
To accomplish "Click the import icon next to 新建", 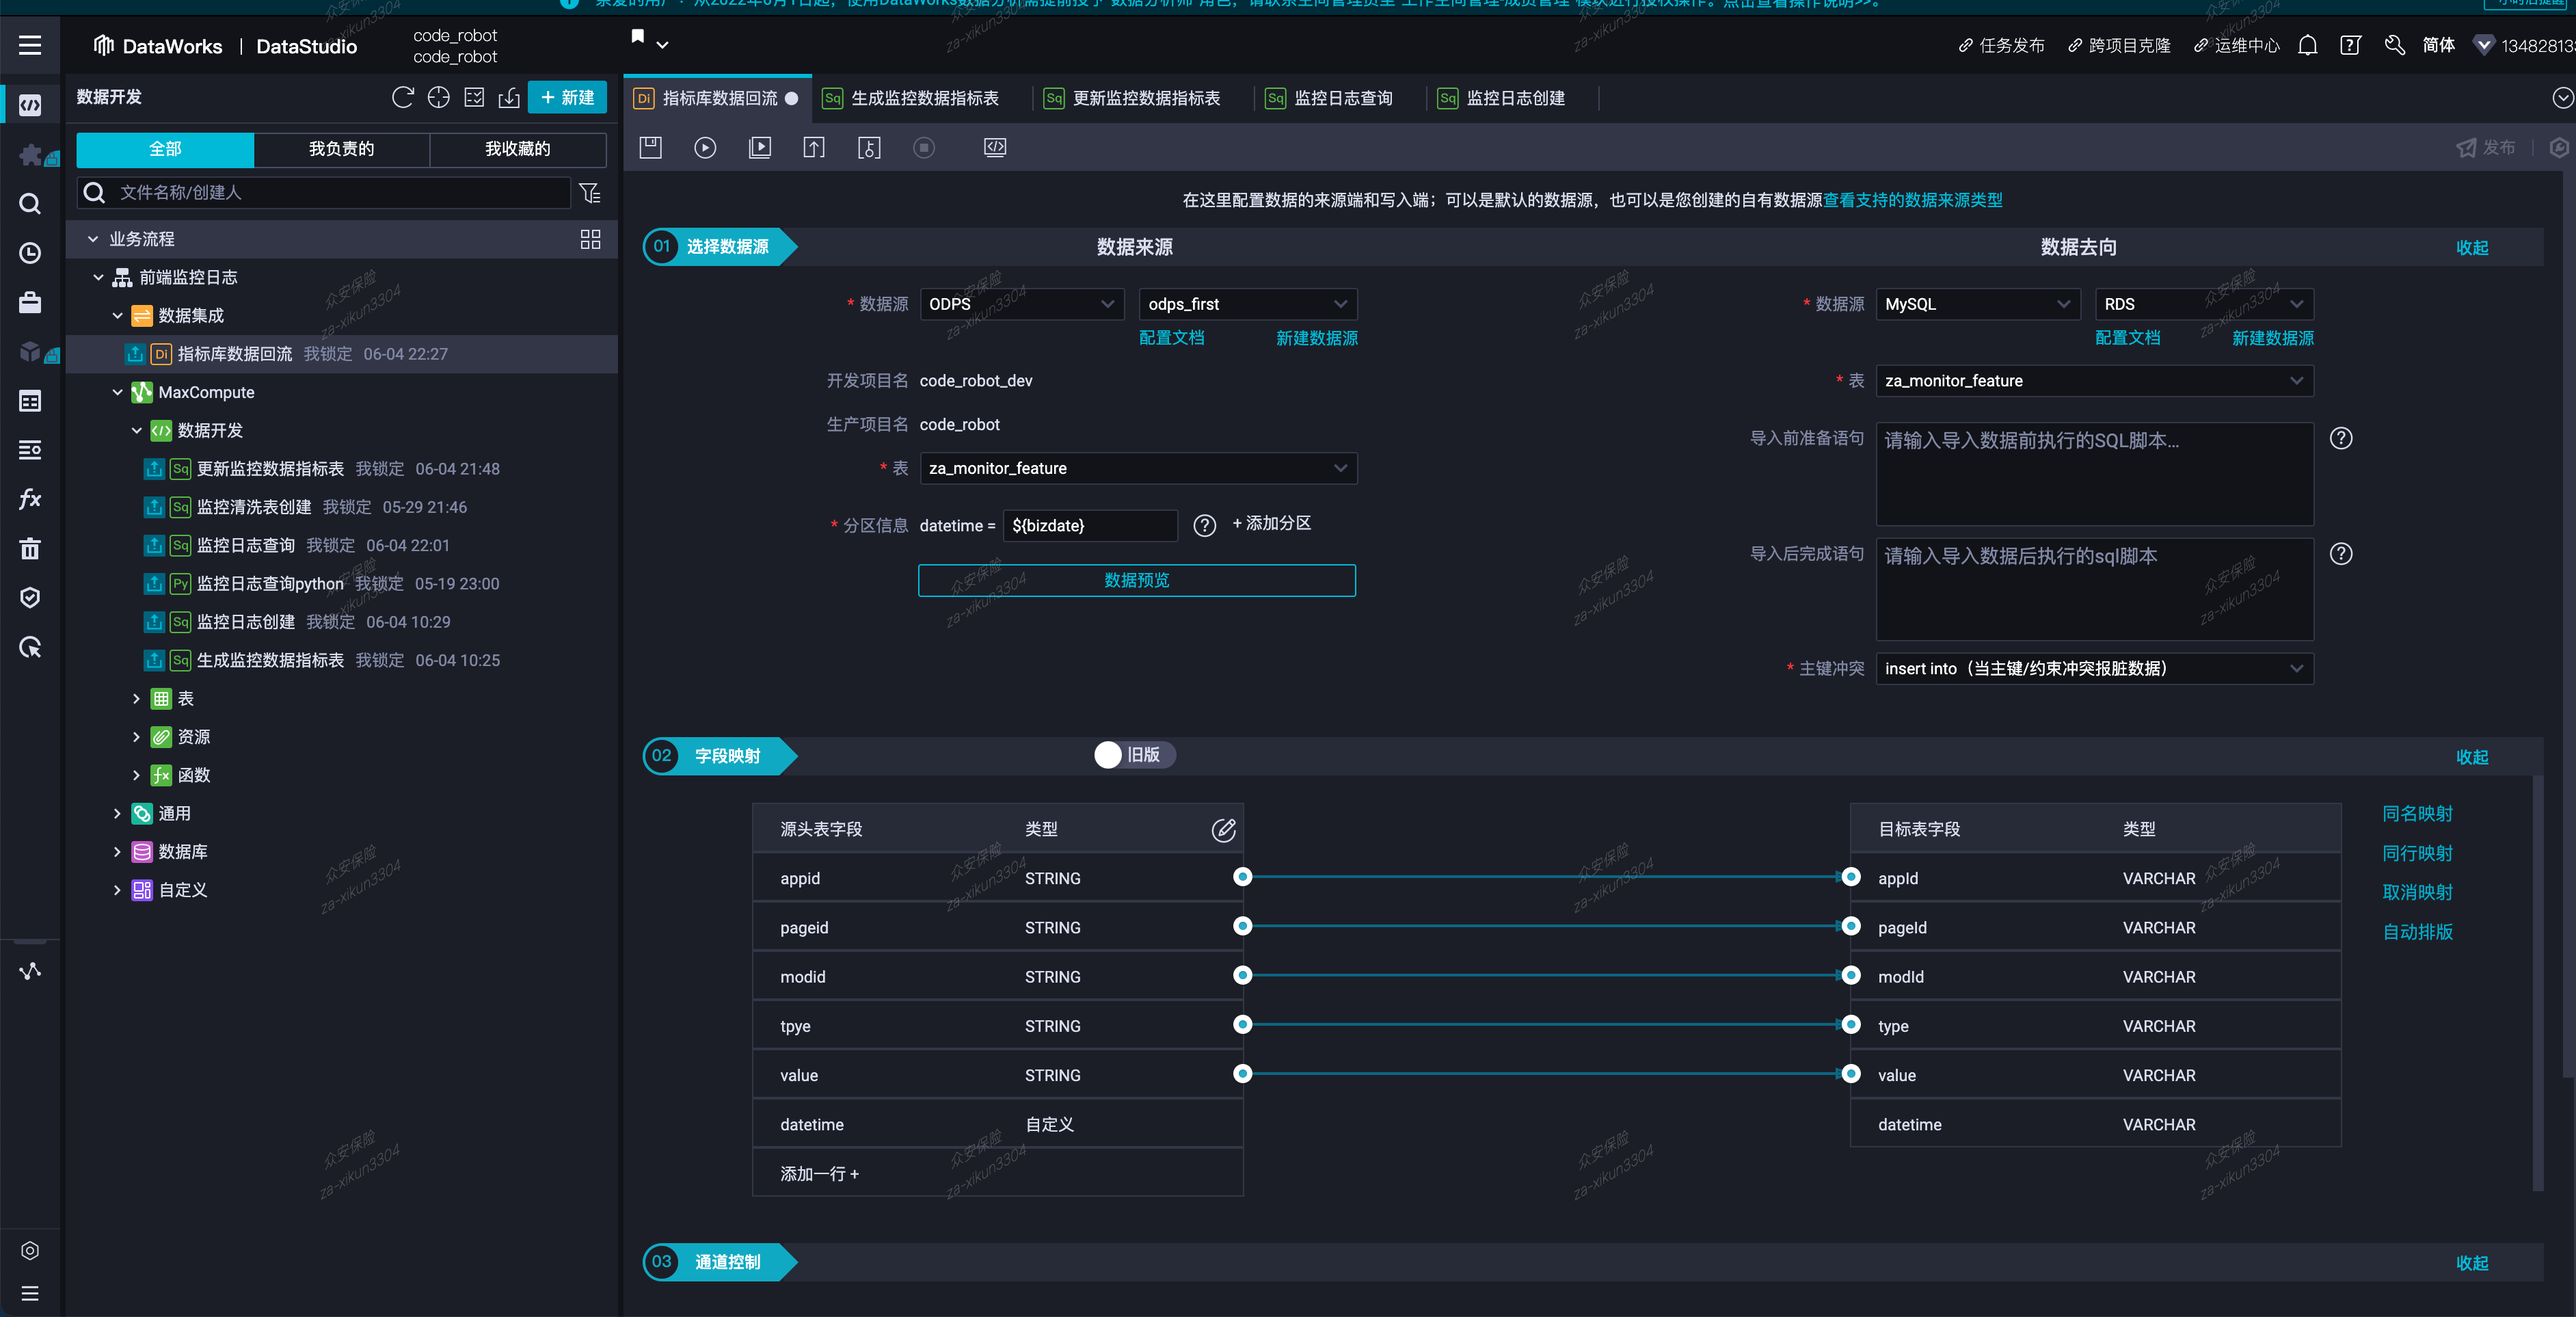I will tap(509, 97).
